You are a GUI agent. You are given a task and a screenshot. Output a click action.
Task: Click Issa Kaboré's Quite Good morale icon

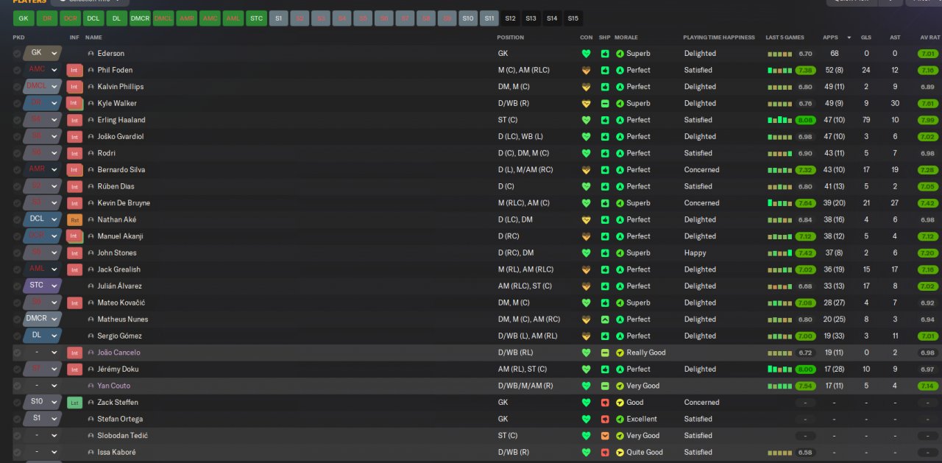coord(620,453)
